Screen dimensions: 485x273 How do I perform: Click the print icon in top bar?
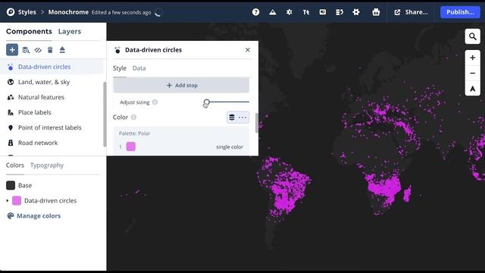[x=376, y=12]
